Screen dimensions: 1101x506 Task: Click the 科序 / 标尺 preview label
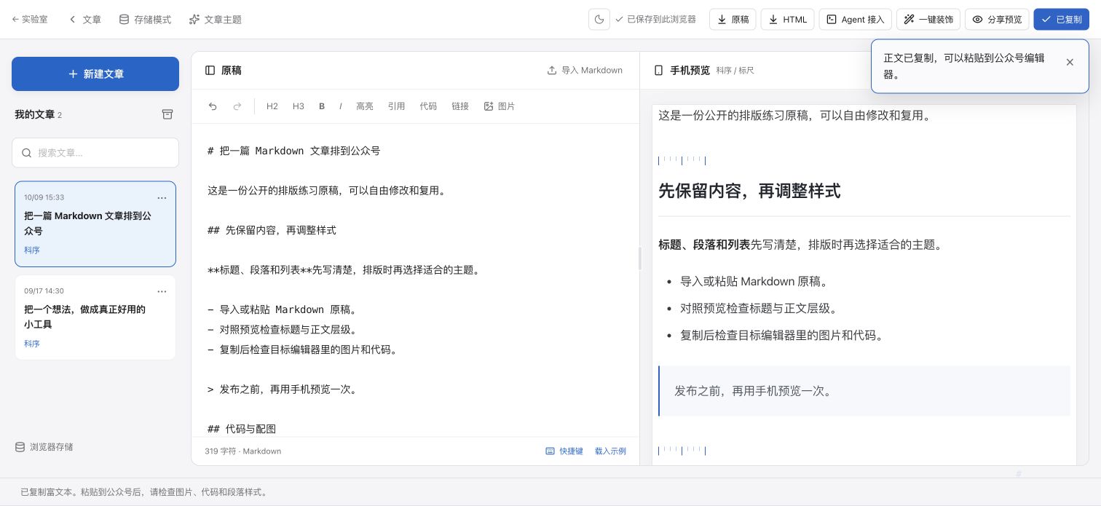(x=735, y=71)
